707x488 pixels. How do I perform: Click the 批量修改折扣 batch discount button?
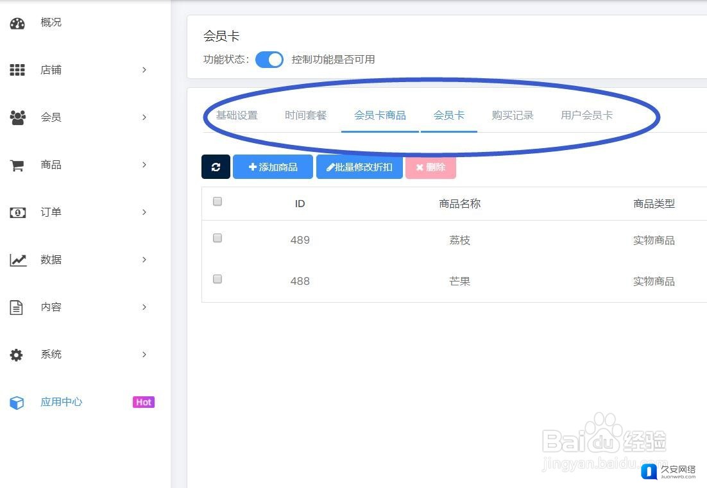click(x=359, y=167)
